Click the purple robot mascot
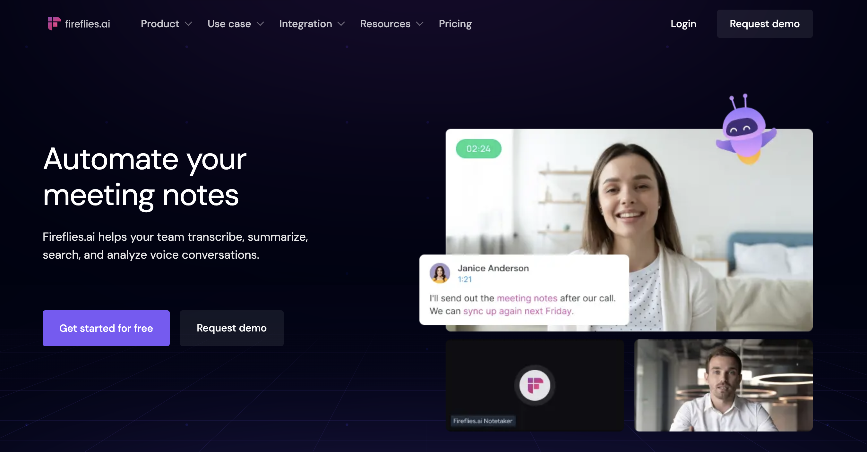 (746, 130)
